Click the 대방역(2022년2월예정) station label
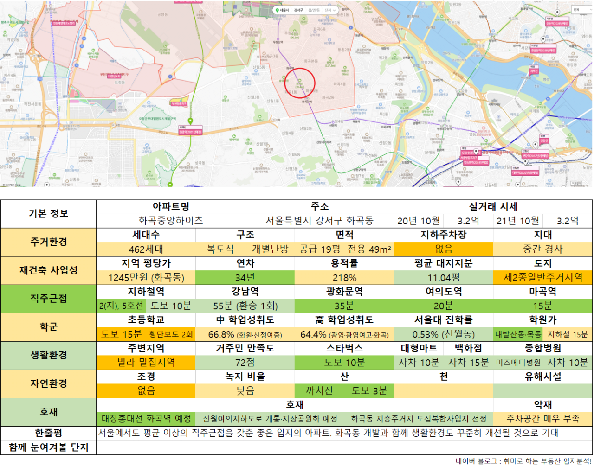The image size is (594, 466). [525, 173]
